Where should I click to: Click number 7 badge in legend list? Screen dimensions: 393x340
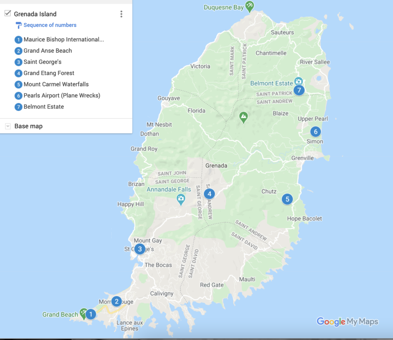[x=18, y=107]
